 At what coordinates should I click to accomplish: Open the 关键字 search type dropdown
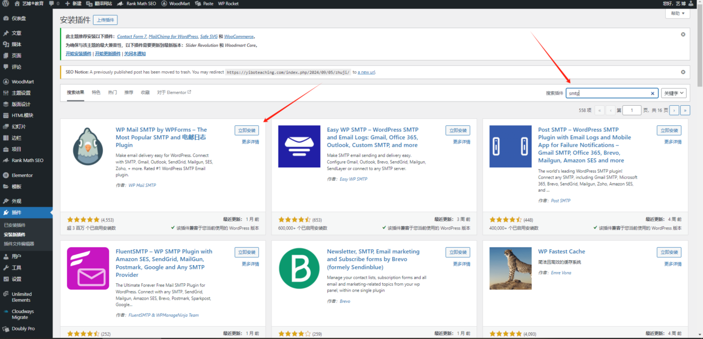[x=674, y=93]
